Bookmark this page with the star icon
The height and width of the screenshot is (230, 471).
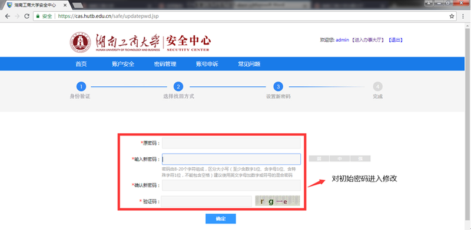click(x=452, y=16)
